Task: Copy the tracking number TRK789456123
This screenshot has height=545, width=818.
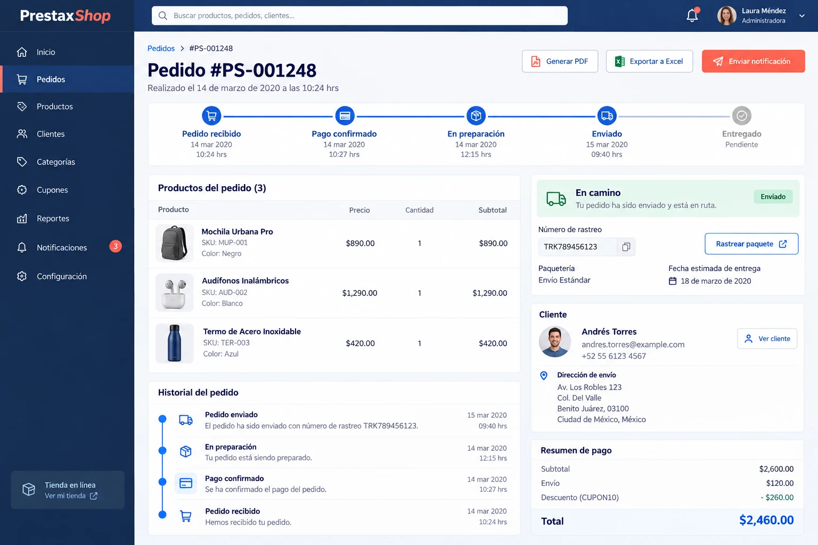Action: coord(626,246)
